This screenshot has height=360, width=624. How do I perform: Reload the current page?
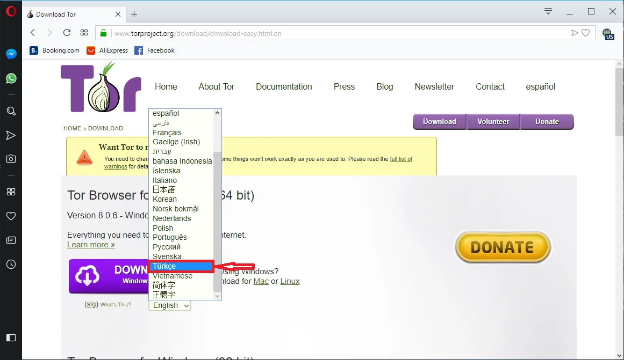pyautogui.click(x=67, y=33)
